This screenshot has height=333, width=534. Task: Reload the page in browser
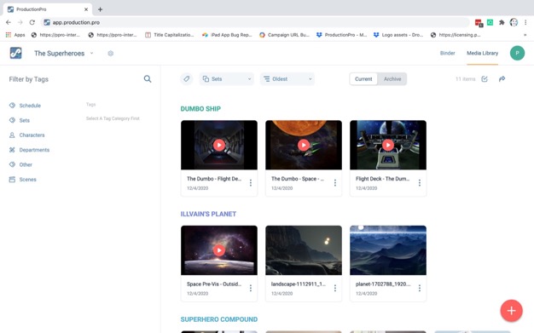[x=32, y=22]
